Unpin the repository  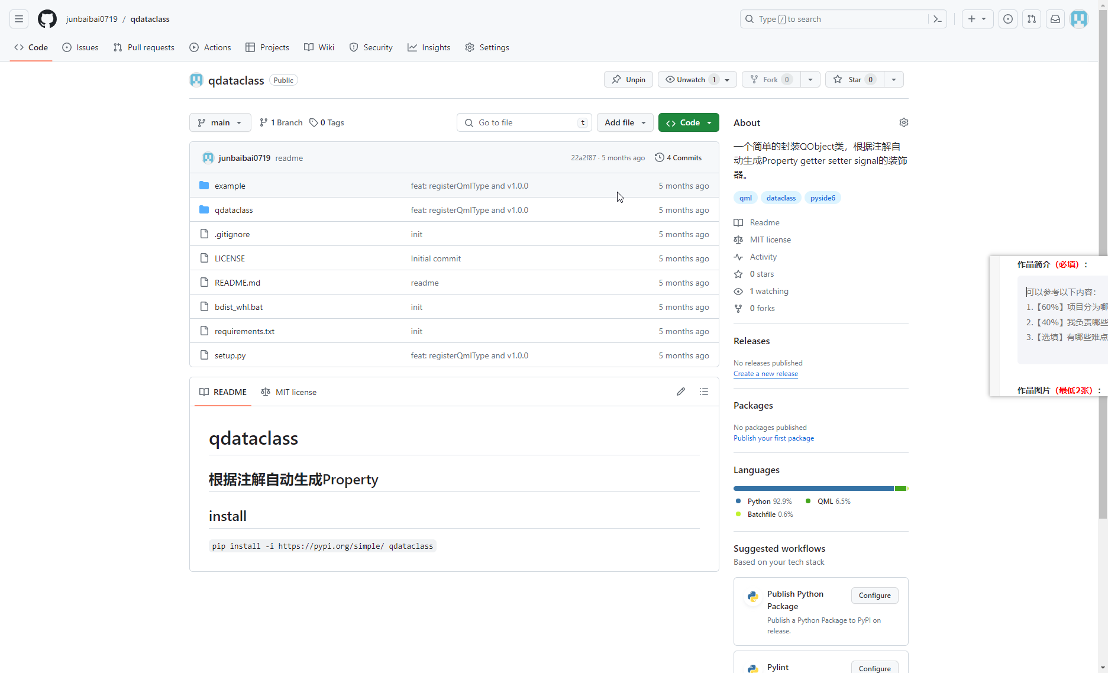pos(628,79)
